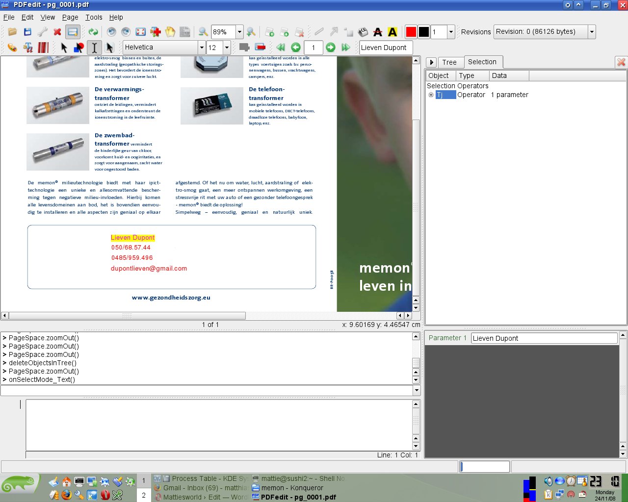Open the line width dropdown showing 1
The image size is (628, 502).
click(451, 32)
